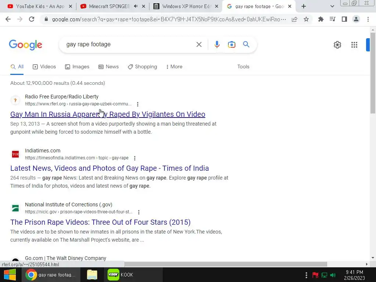The height and width of the screenshot is (282, 376).
Task: Click the browser forward arrow
Action: click(20, 19)
